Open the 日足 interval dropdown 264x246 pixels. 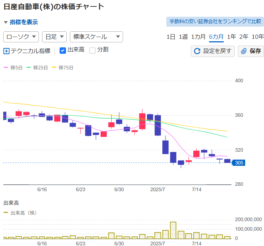point(54,37)
